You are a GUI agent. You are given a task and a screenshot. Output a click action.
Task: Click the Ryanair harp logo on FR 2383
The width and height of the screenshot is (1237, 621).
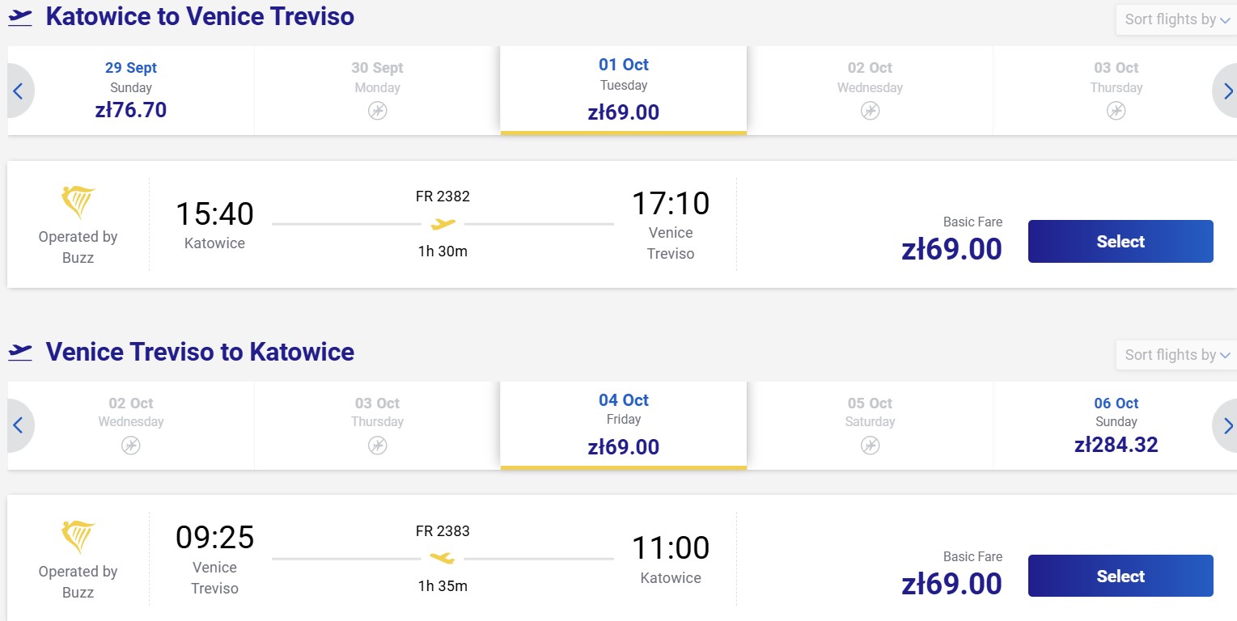78,537
